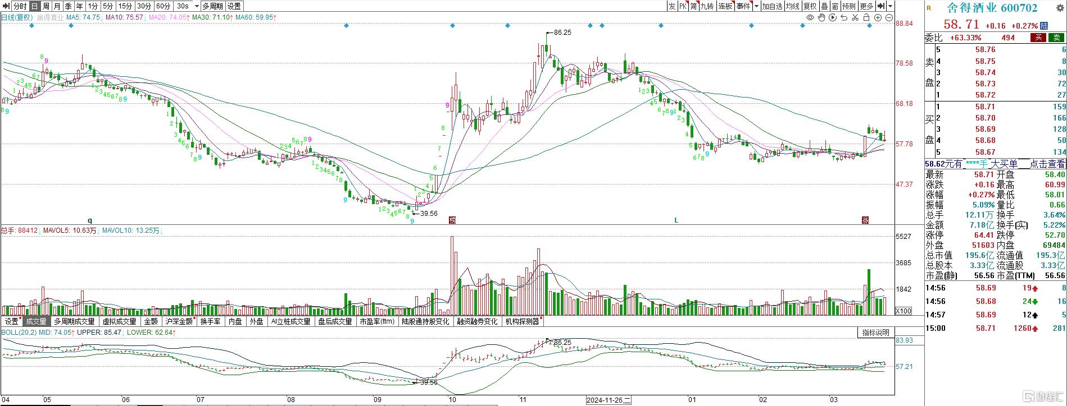This screenshot has width=1067, height=406.
Task: Open the 事件 events dropdown
Action: pos(743,6)
